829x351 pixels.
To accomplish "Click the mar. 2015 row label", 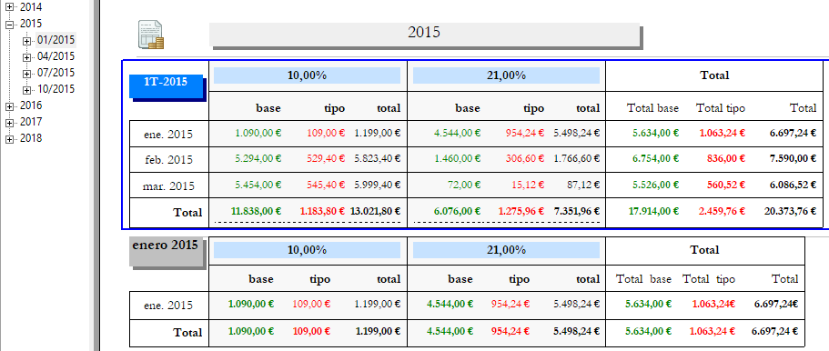I will 168,186.
